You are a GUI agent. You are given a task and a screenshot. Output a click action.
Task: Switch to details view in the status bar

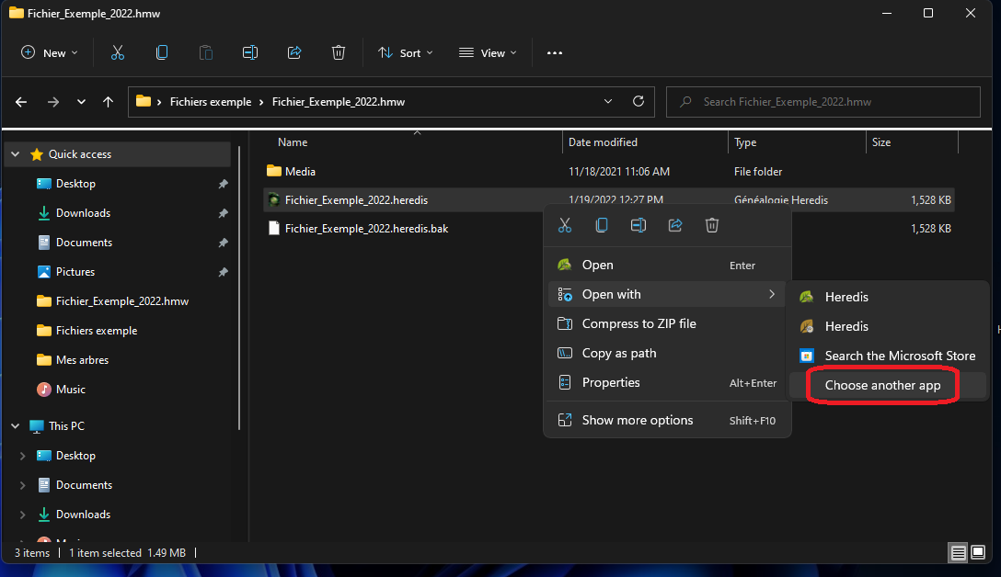957,552
